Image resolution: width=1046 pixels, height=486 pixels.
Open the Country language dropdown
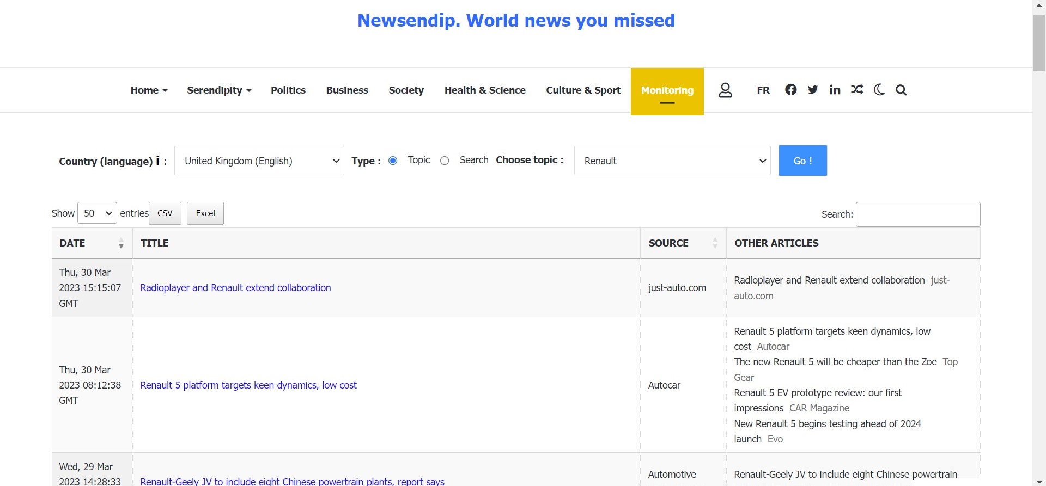pyautogui.click(x=259, y=161)
